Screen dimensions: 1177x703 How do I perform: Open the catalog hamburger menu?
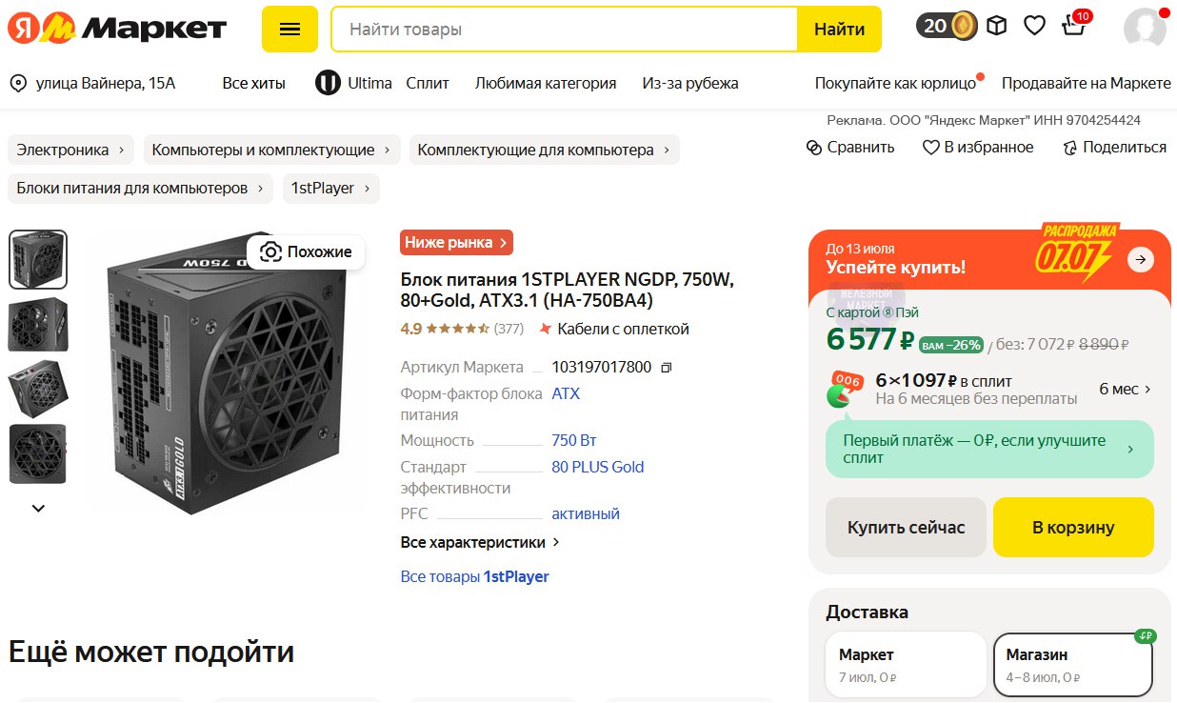tap(289, 30)
